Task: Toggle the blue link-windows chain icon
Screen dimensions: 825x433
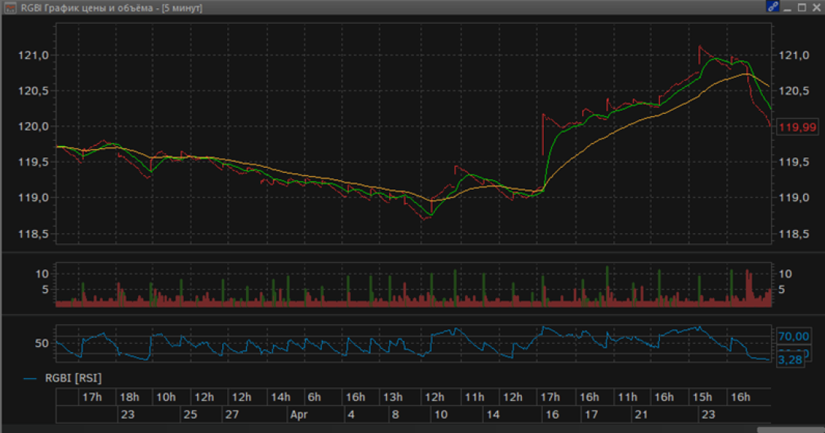Action: 772,7
